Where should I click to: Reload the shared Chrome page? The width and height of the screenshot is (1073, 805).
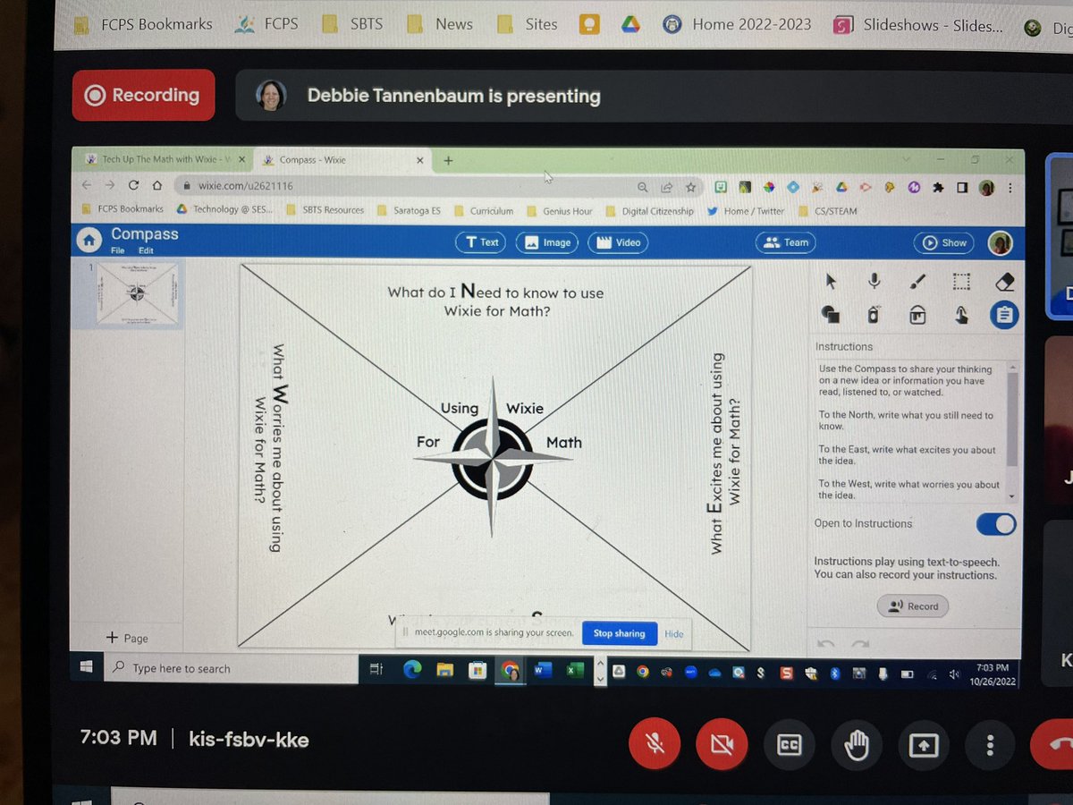coord(133,186)
